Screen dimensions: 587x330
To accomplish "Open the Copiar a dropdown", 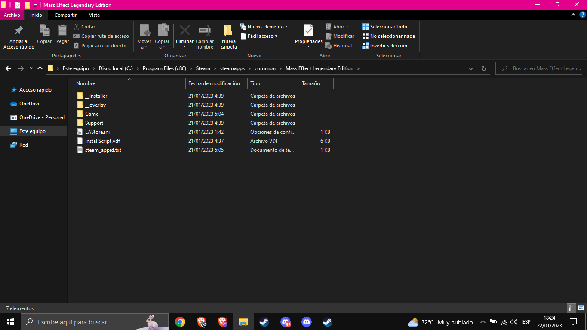I will click(162, 37).
